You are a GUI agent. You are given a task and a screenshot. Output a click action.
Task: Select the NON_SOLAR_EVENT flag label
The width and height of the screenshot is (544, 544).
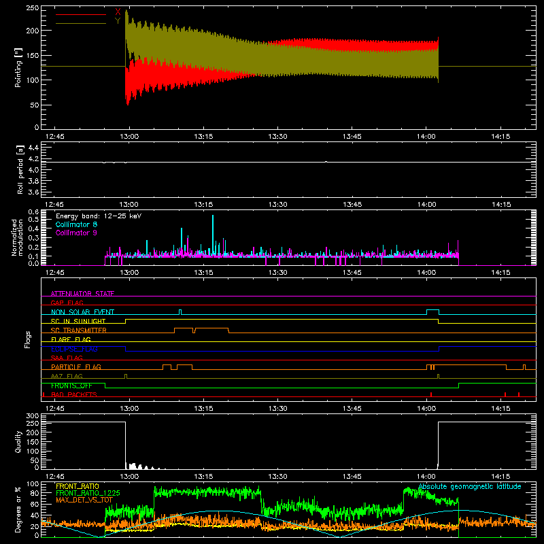click(x=82, y=312)
